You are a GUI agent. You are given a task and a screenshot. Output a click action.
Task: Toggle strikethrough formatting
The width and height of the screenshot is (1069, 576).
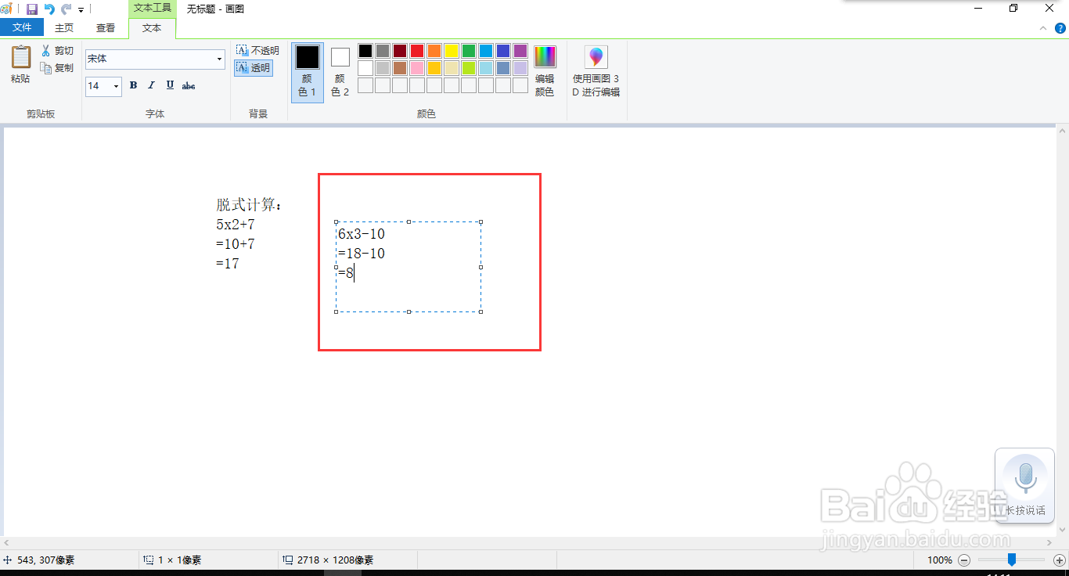click(x=189, y=85)
